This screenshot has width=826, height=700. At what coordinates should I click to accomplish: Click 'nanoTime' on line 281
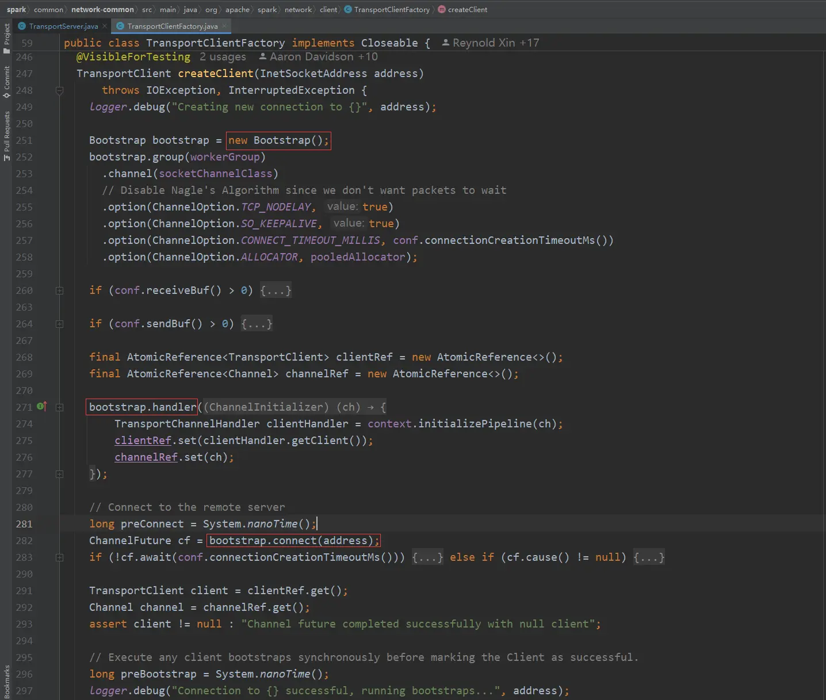[272, 524]
